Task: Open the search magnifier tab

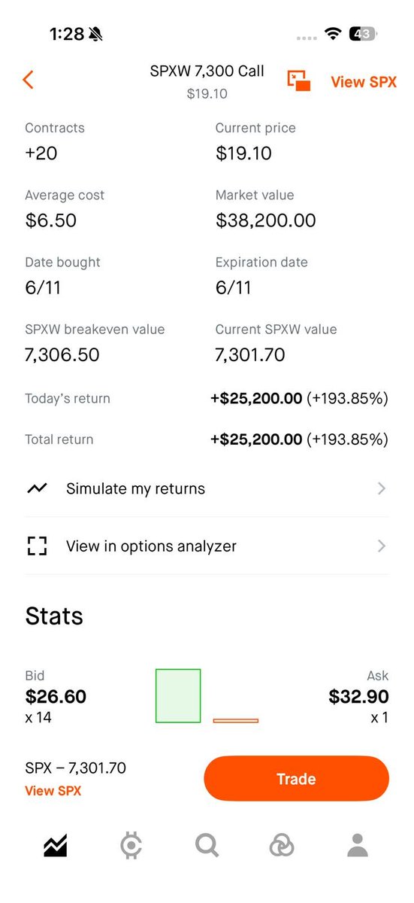Action: click(x=207, y=846)
